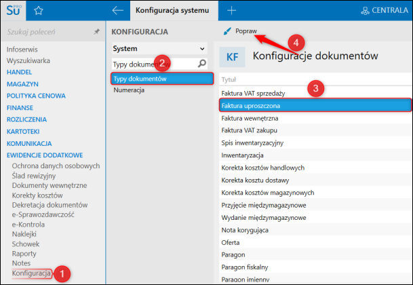Open Notes module
Image resolution: width=413 pixels, height=285 pixels.
(x=21, y=263)
